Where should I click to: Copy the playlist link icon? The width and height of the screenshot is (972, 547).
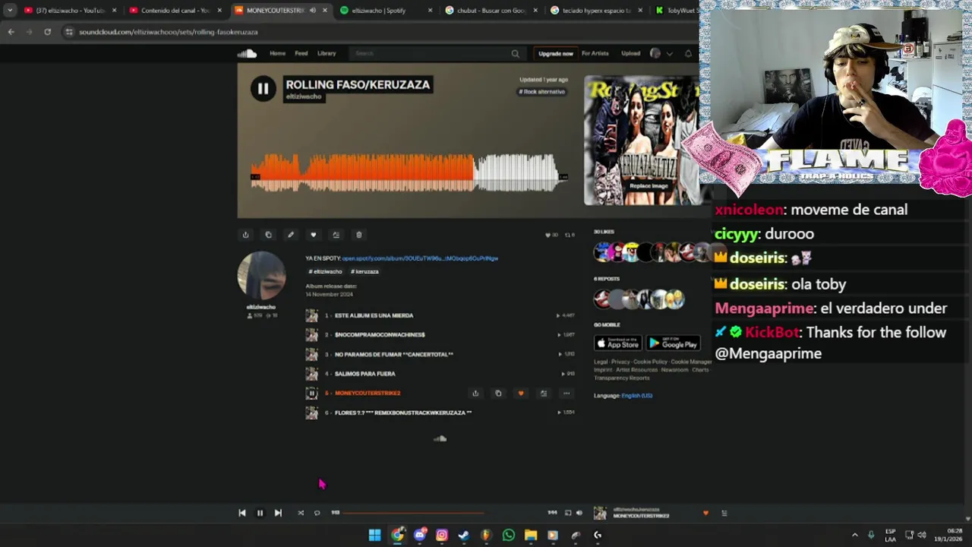[268, 235]
